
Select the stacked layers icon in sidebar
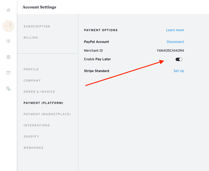pyautogui.click(x=8, y=57)
